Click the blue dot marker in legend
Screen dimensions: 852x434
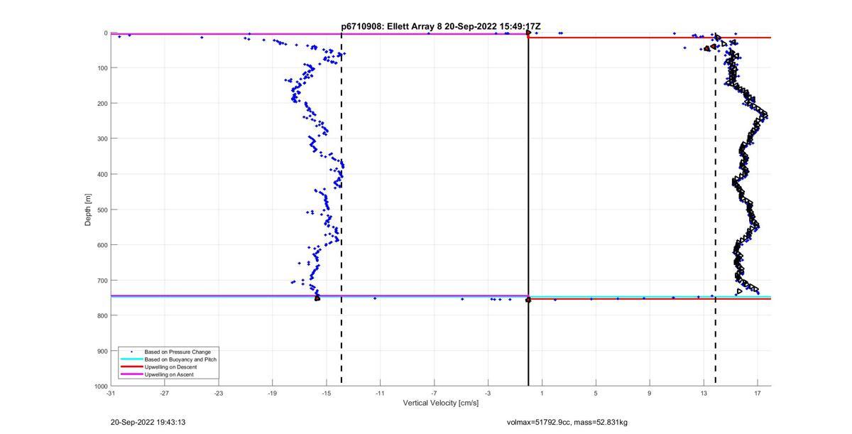[131, 352]
